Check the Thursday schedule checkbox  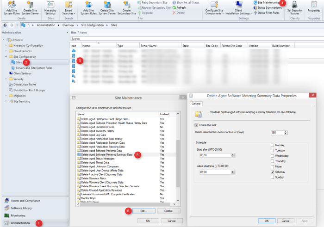(x=272, y=161)
